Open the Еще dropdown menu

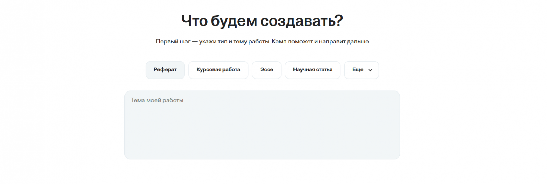click(x=361, y=70)
